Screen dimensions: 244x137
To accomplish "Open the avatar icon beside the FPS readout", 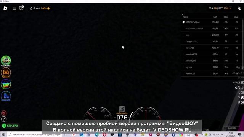I will [x=239, y=8].
